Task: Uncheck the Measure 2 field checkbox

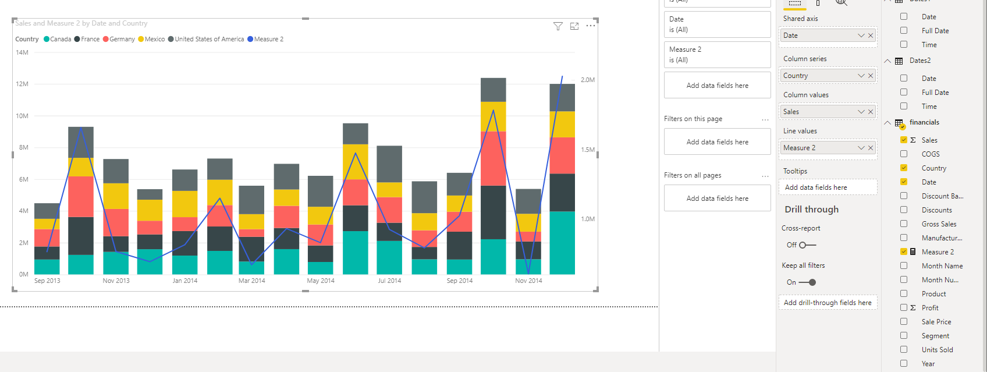Action: point(904,251)
